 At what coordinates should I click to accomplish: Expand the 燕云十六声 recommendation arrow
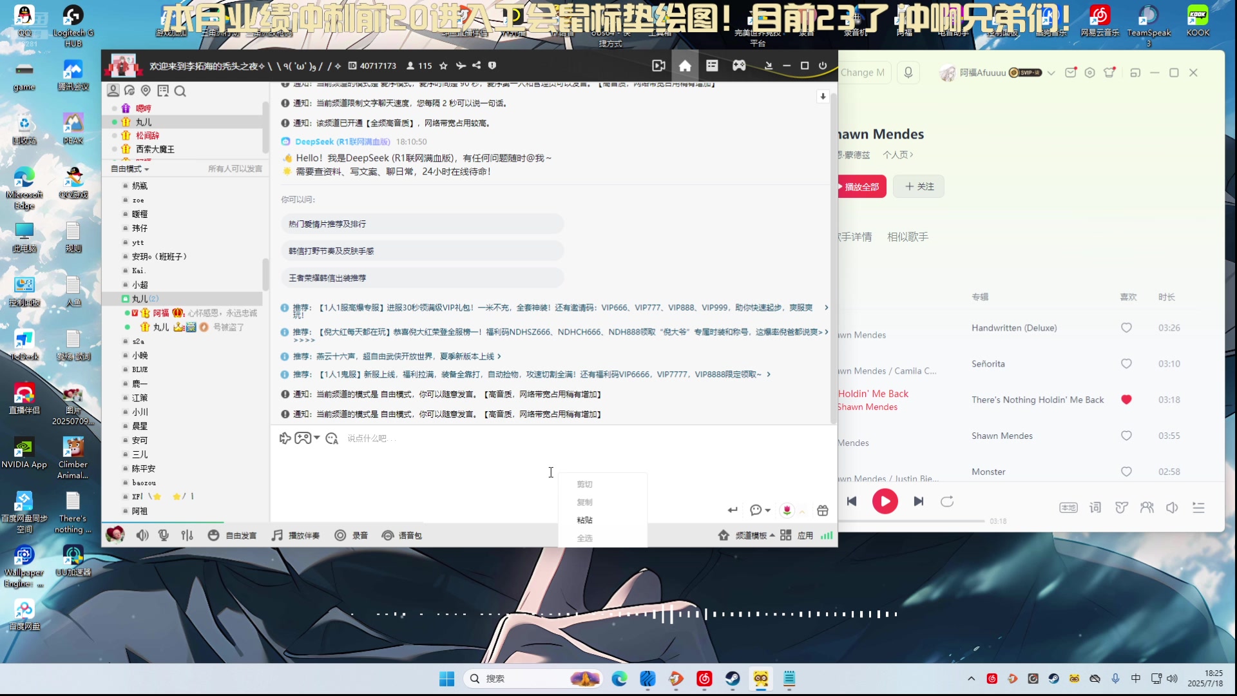pos(499,356)
